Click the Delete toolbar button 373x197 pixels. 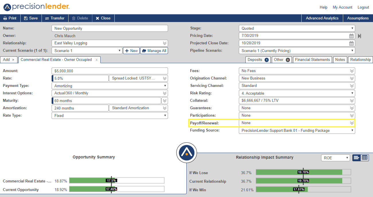click(80, 18)
